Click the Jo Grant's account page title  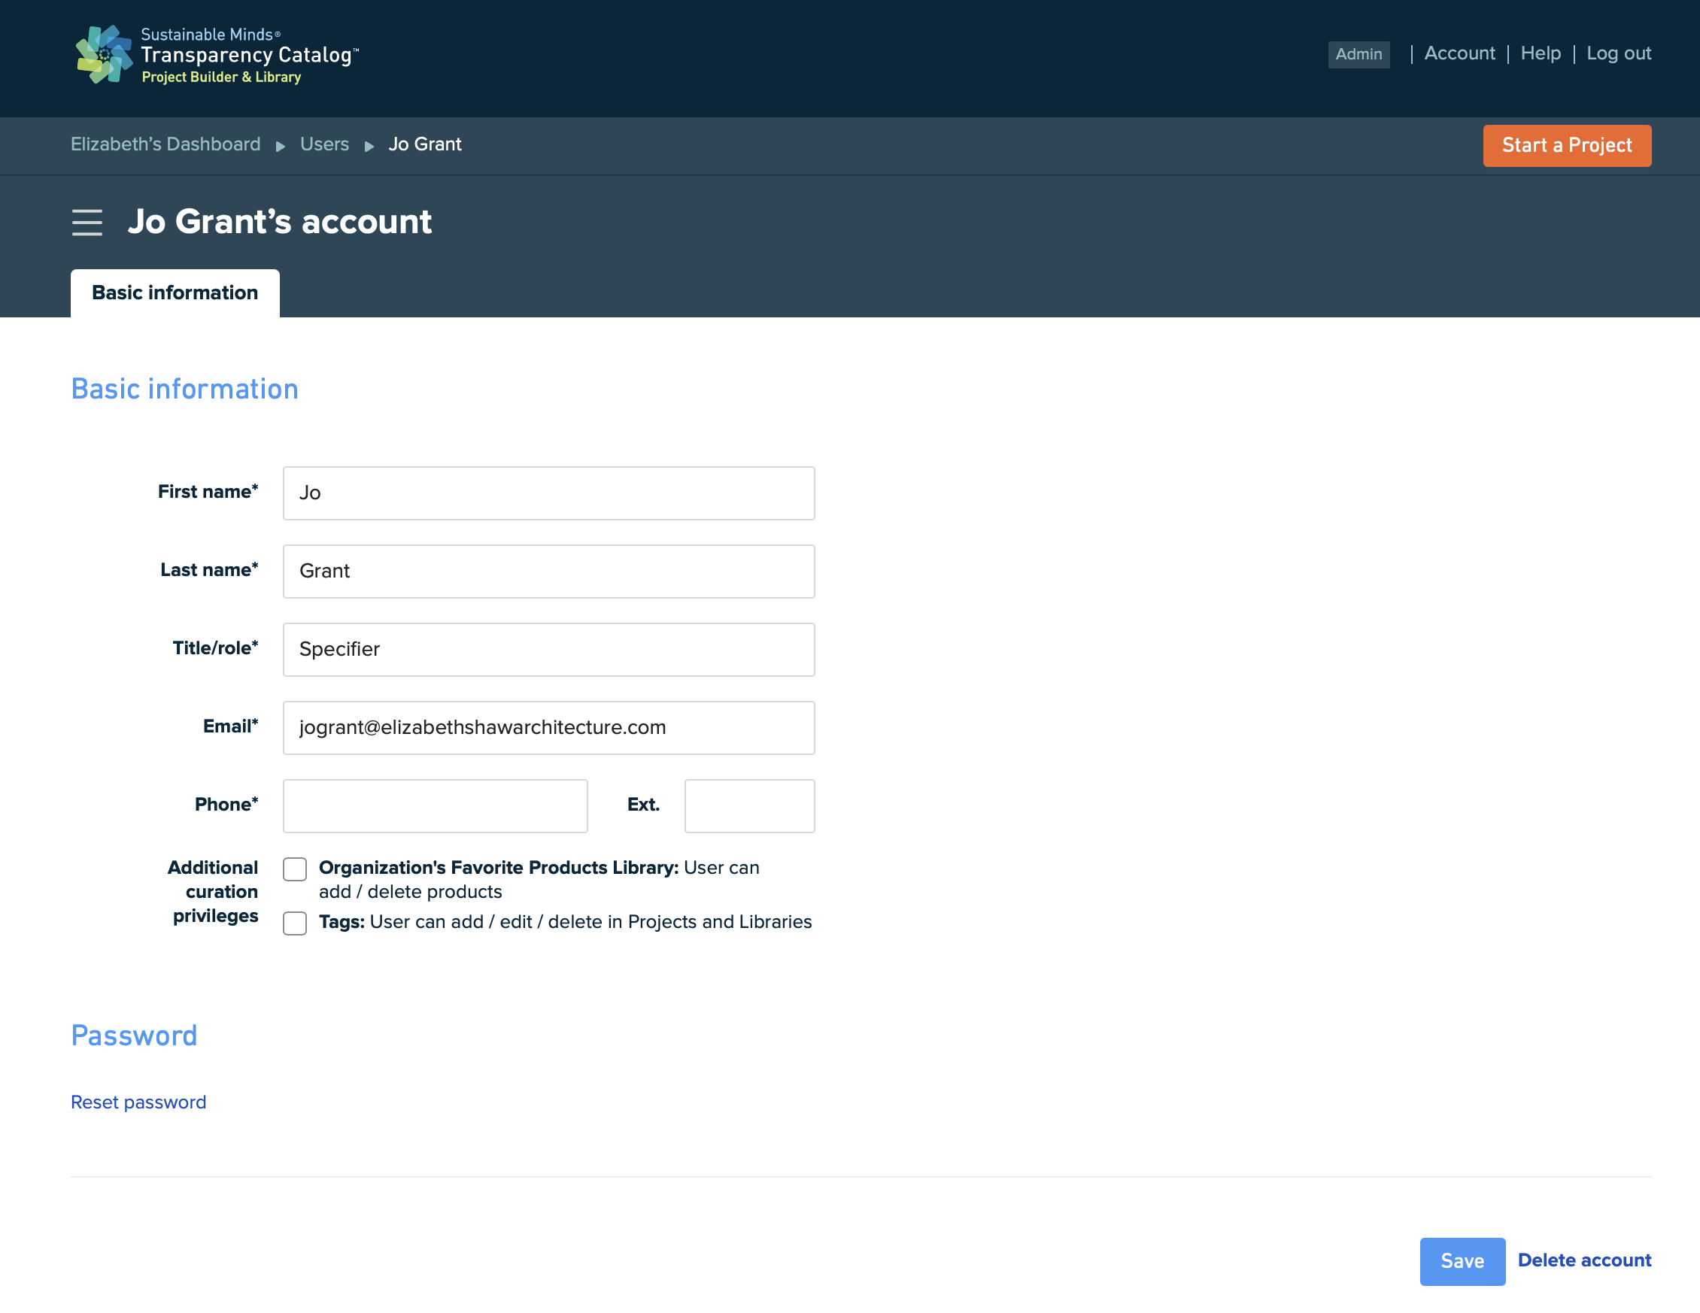[279, 222]
